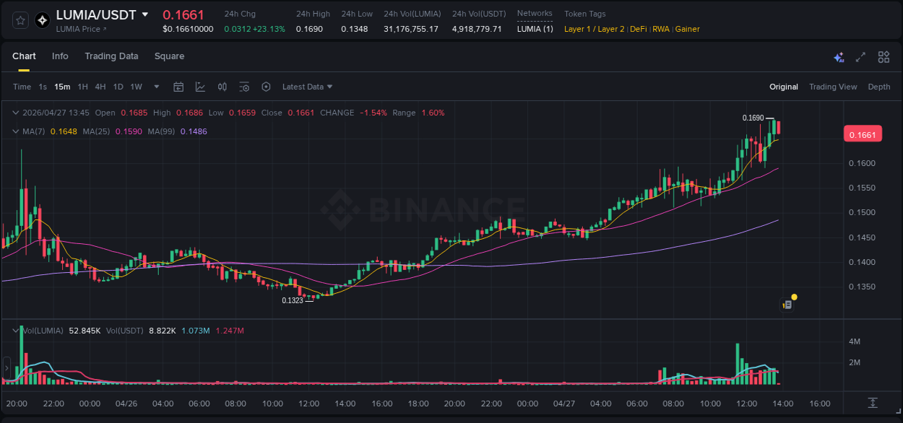Open the Latest Data dropdown
The image size is (903, 423).
[x=307, y=87]
